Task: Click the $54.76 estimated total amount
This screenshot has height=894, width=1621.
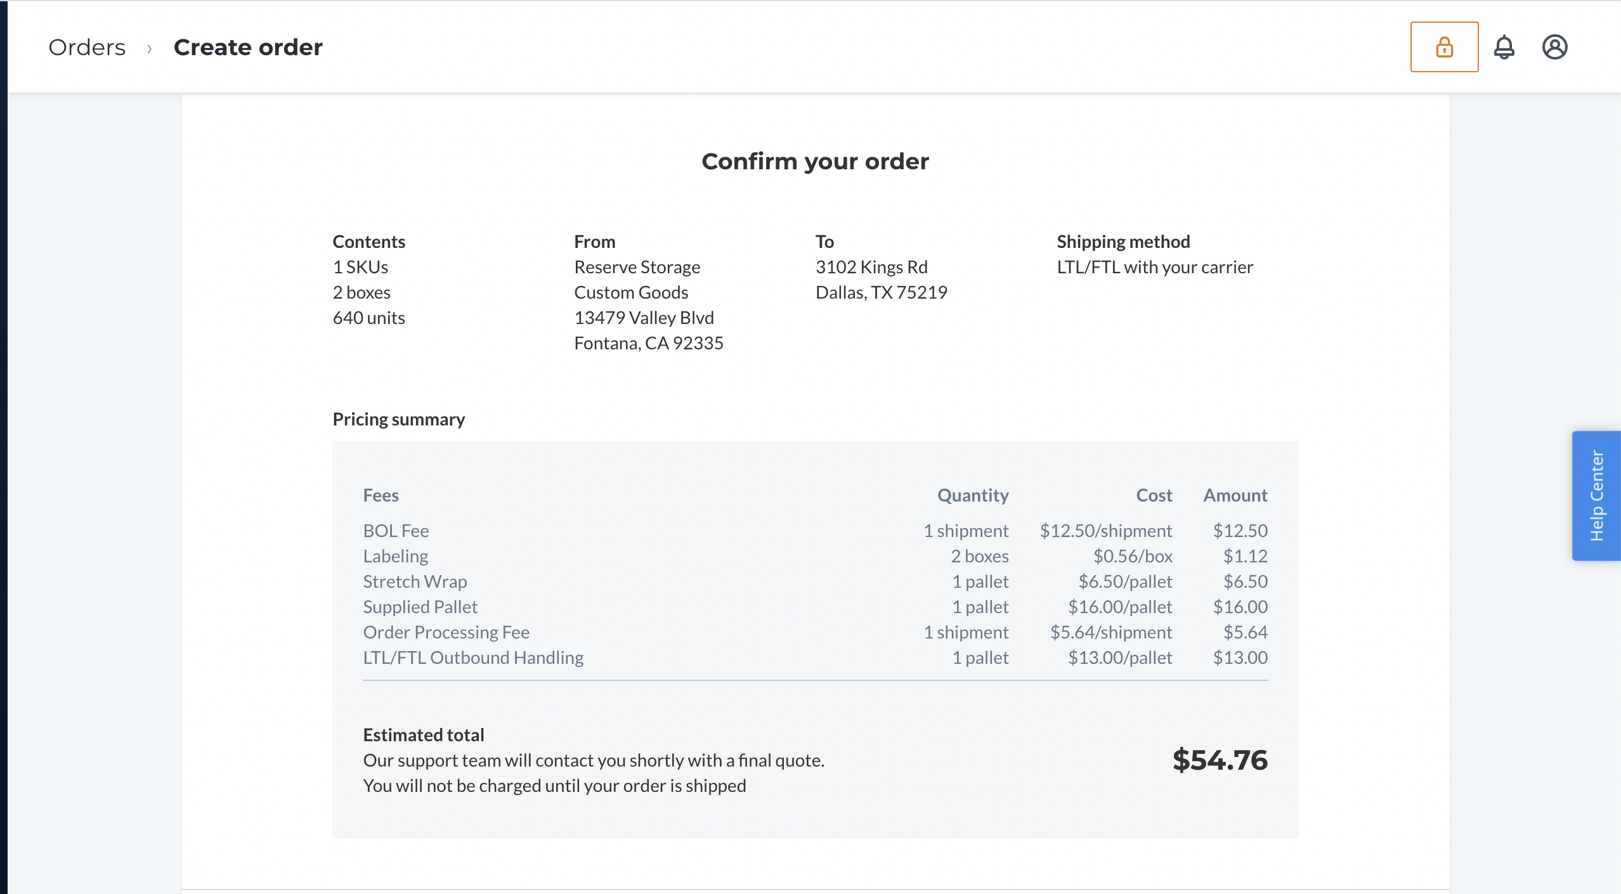Action: (x=1220, y=760)
